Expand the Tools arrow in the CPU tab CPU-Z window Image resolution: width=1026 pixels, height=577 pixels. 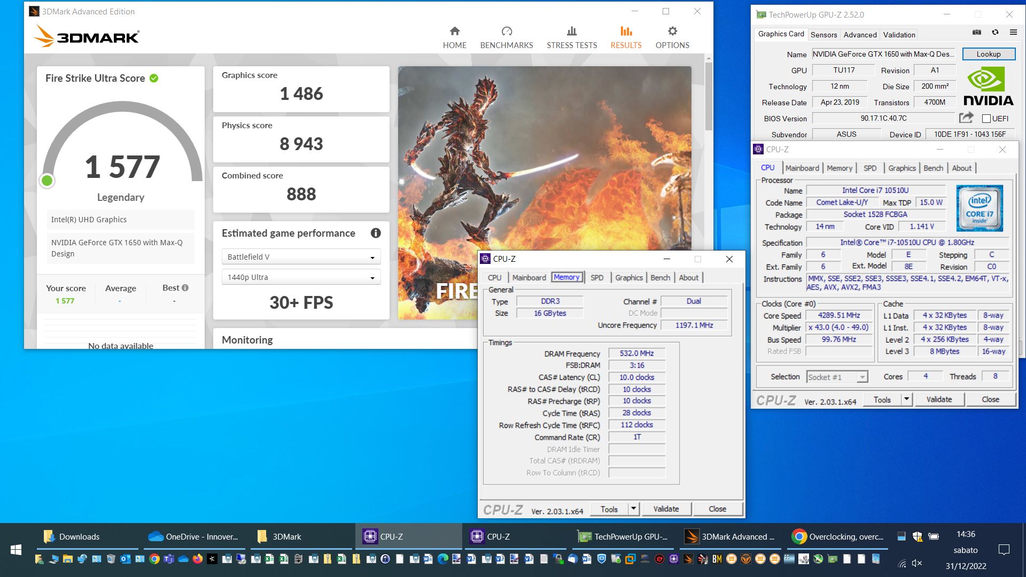pos(906,399)
